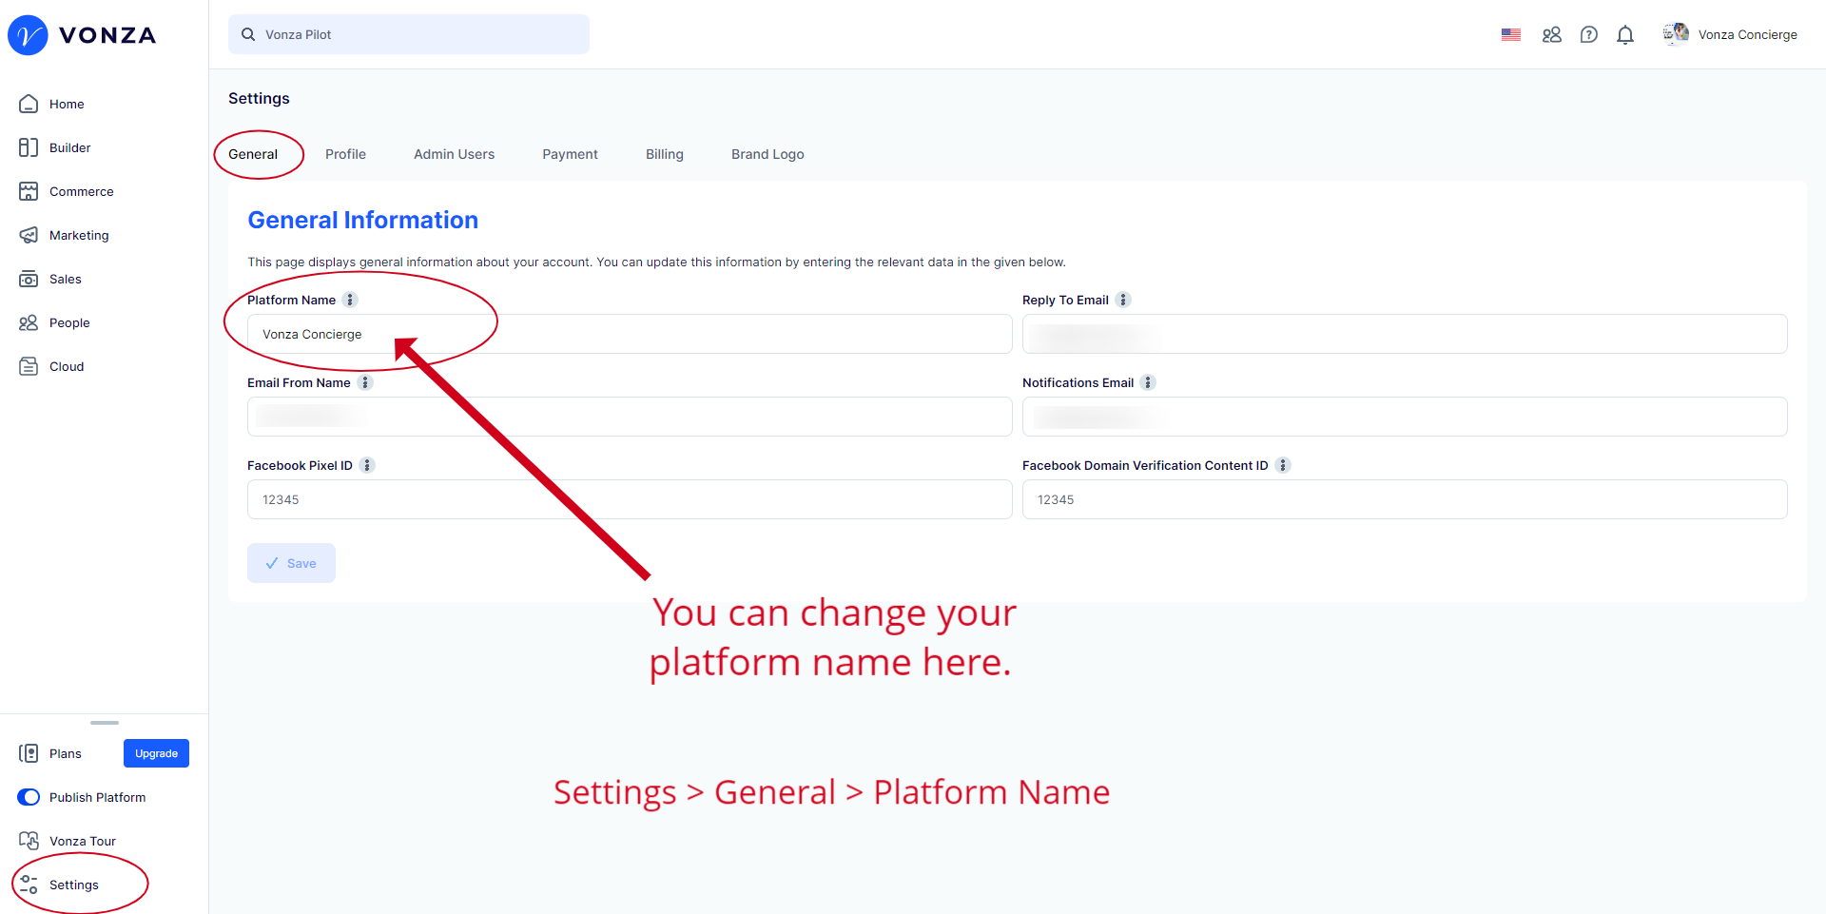Image resolution: width=1826 pixels, height=914 pixels.
Task: Open the People sidebar icon
Action: pyautogui.click(x=29, y=322)
